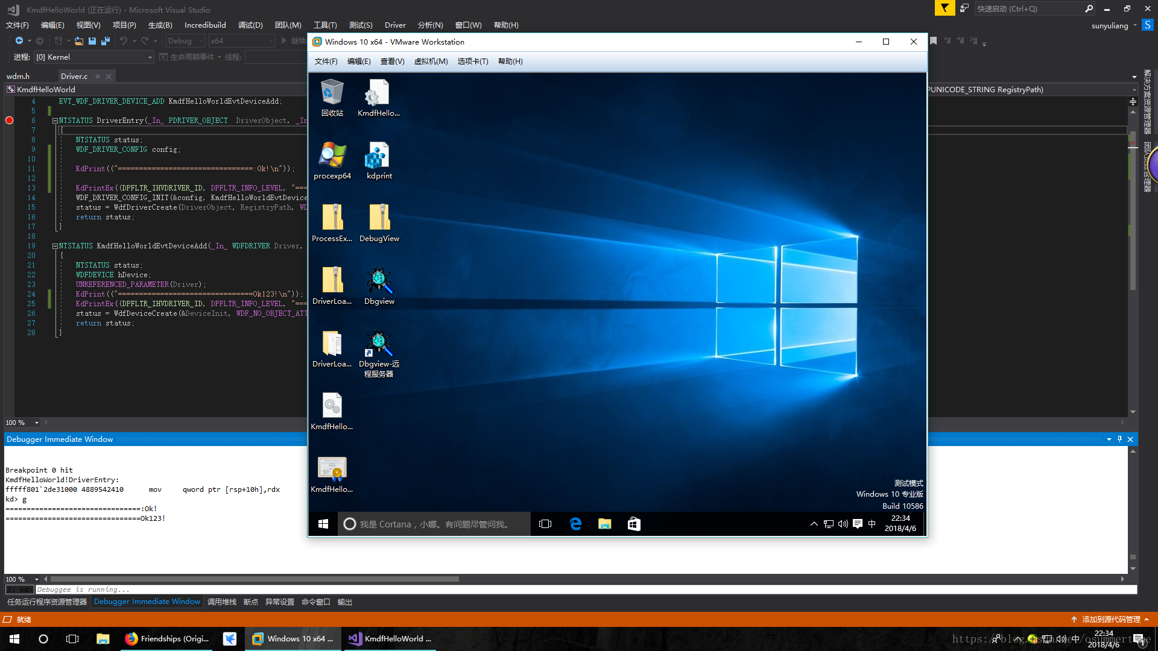Image resolution: width=1158 pixels, height=651 pixels.
Task: Click the save all icon in Visual Studio toolbar
Action: click(x=106, y=40)
